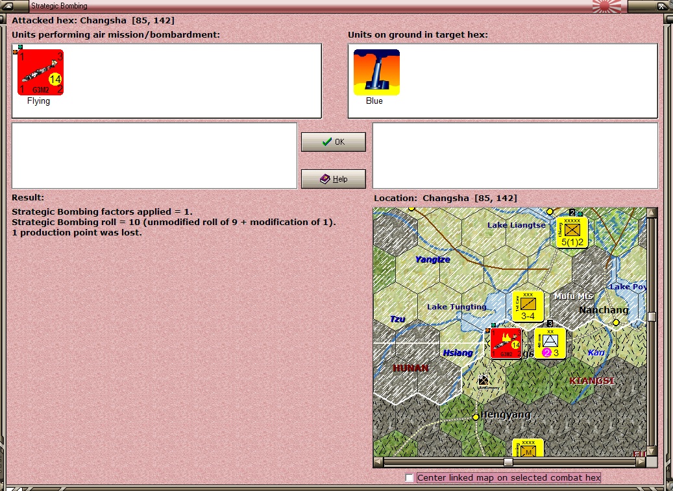Toggle Center linked map on selected combat hex

tap(410, 478)
